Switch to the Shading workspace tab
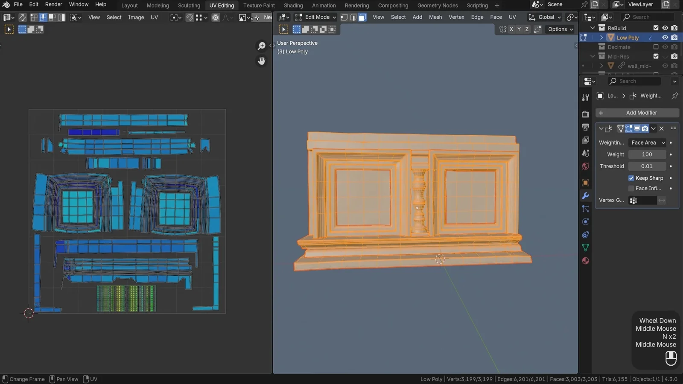This screenshot has width=683, height=384. pos(293,6)
